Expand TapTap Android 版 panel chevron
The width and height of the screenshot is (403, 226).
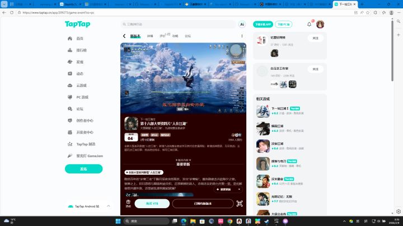(x=108, y=206)
